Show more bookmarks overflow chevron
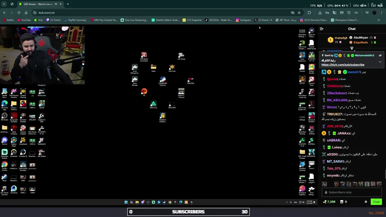The height and width of the screenshot is (217, 386). (x=379, y=20)
